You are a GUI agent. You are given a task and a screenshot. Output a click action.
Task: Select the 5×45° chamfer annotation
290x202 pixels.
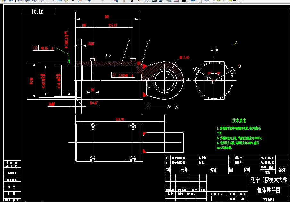pyautogui.click(x=94, y=103)
